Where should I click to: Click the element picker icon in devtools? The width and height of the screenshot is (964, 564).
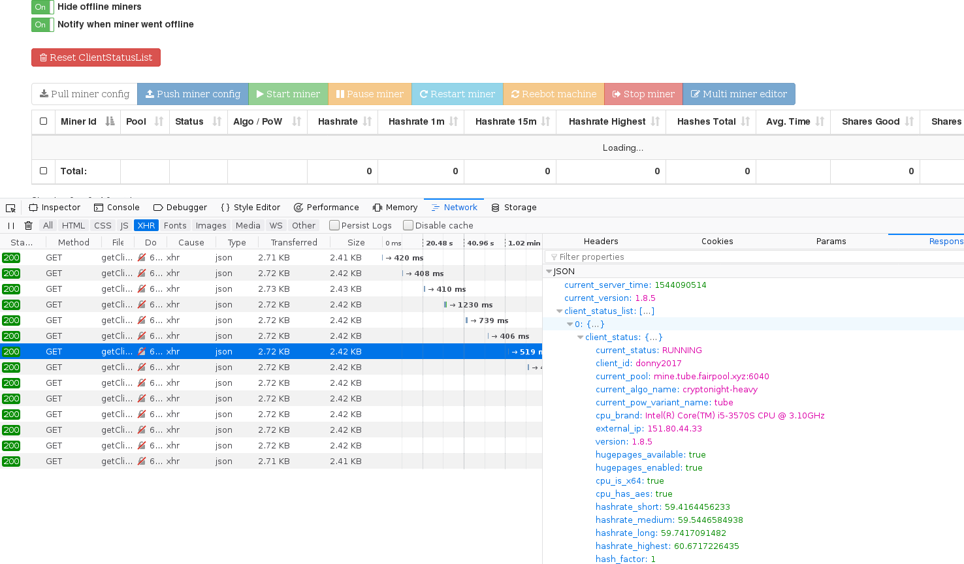point(10,208)
